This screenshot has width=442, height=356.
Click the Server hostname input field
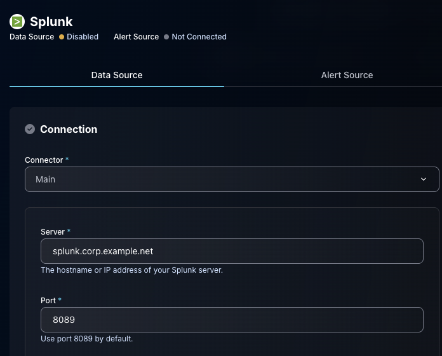pos(232,251)
